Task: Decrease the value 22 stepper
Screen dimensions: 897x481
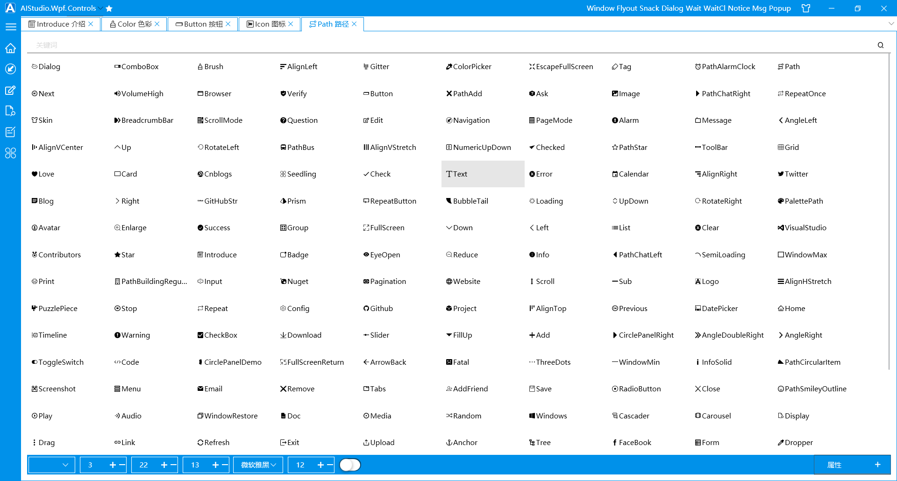Action: coord(174,465)
